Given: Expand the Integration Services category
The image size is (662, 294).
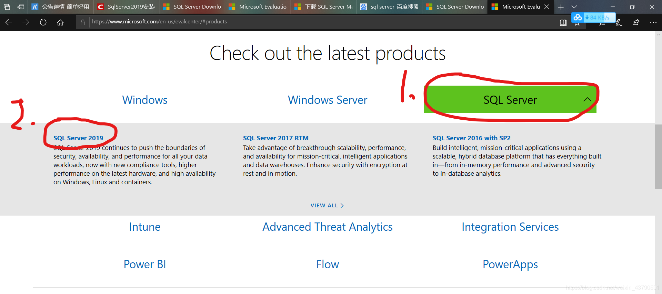Looking at the screenshot, I should pos(510,227).
